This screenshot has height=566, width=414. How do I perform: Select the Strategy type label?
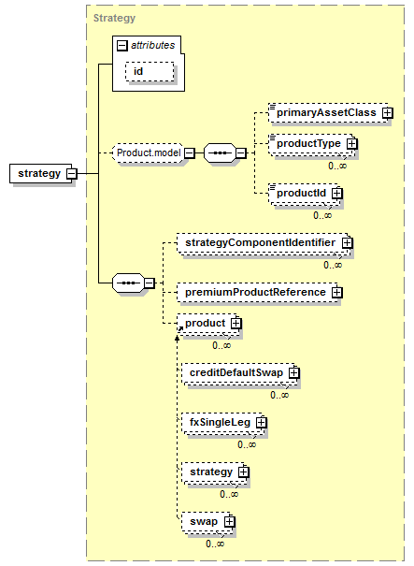coord(114,18)
